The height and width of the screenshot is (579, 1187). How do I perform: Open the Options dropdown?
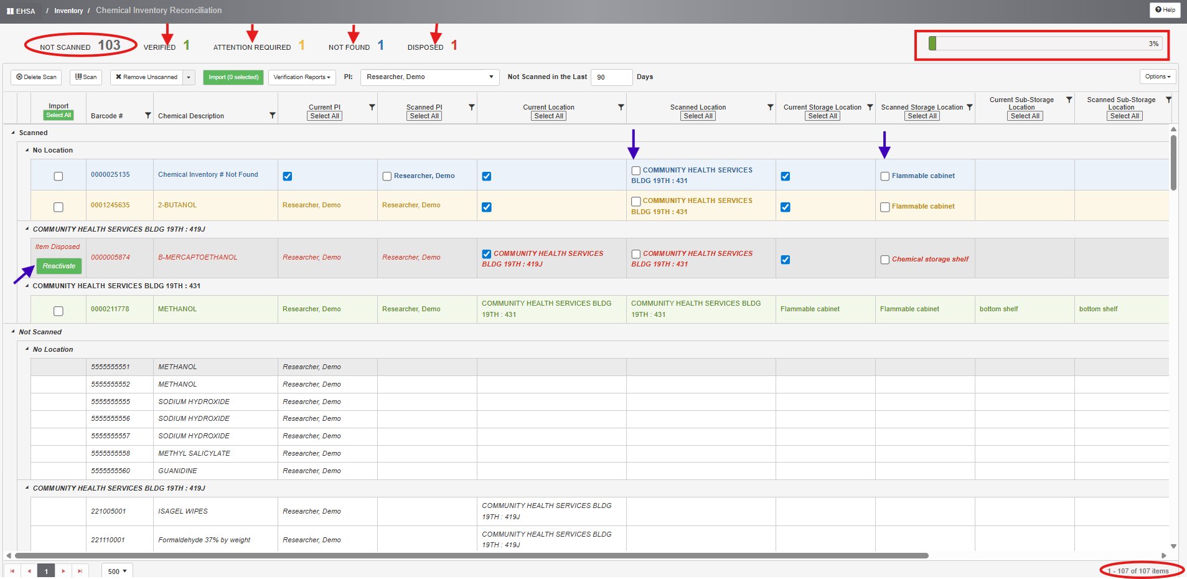pyautogui.click(x=1158, y=77)
